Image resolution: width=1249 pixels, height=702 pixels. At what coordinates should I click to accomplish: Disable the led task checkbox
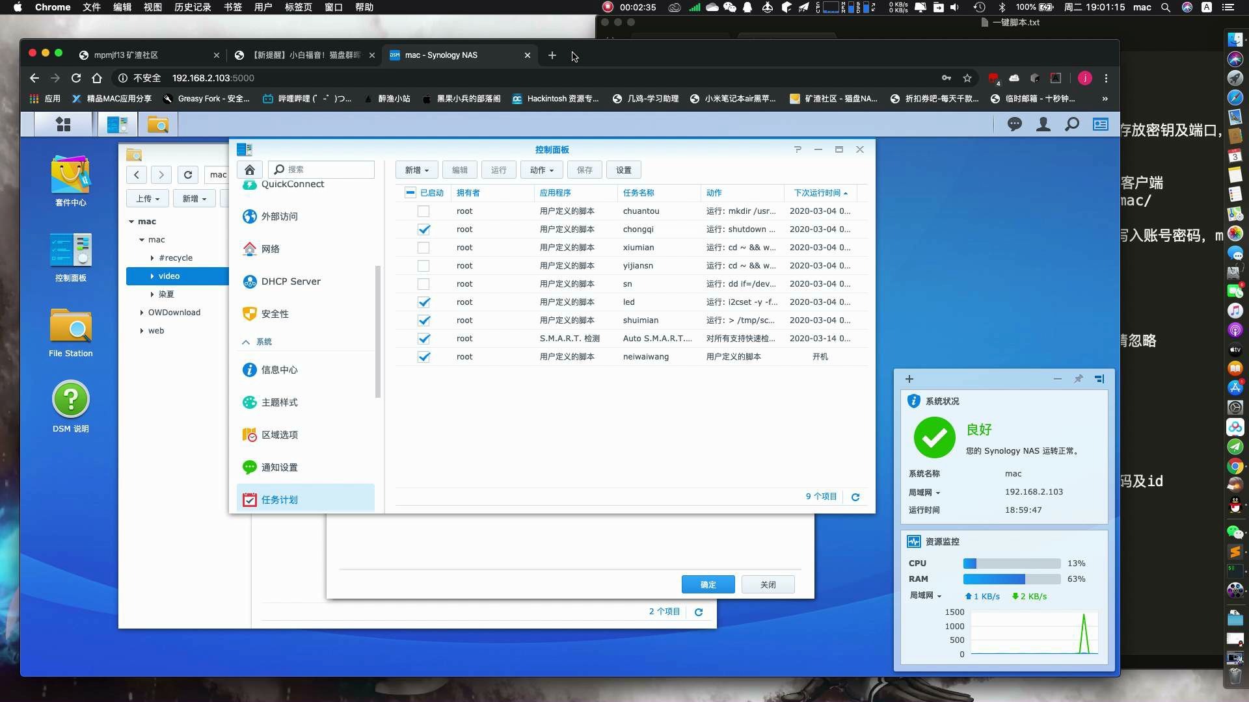423,302
